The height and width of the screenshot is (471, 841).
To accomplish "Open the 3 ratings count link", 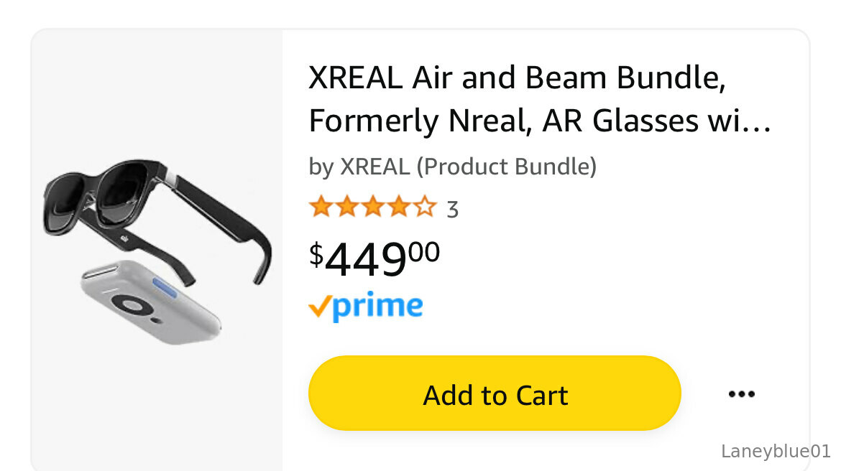I will tap(453, 210).
